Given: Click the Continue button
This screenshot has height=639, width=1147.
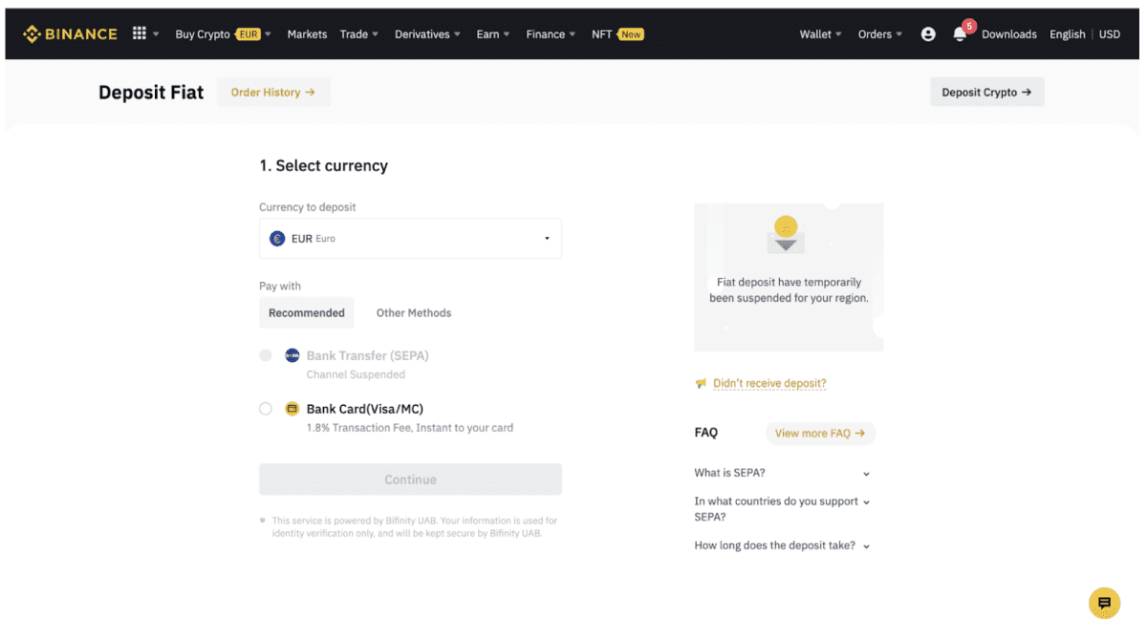Looking at the screenshot, I should click(410, 479).
